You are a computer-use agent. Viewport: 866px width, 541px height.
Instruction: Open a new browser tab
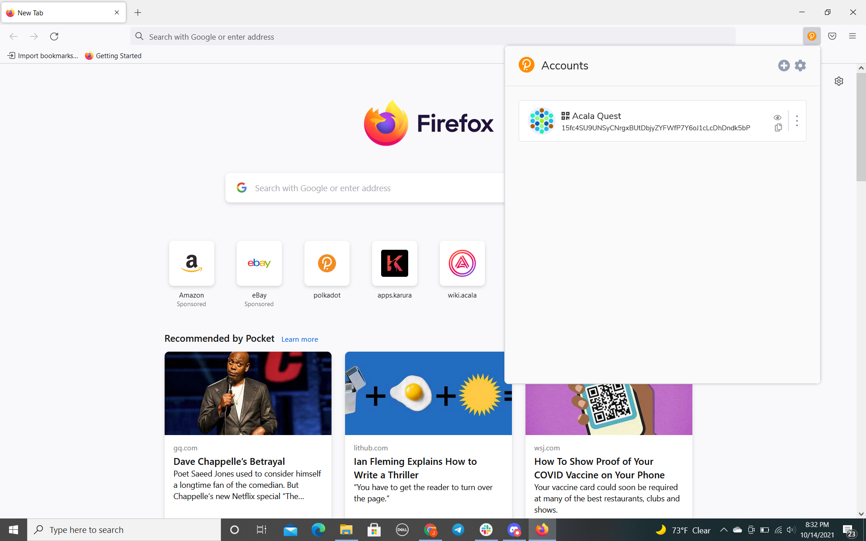pyautogui.click(x=138, y=13)
